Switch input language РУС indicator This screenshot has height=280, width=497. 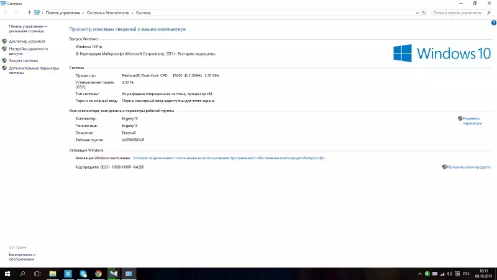coord(467,274)
